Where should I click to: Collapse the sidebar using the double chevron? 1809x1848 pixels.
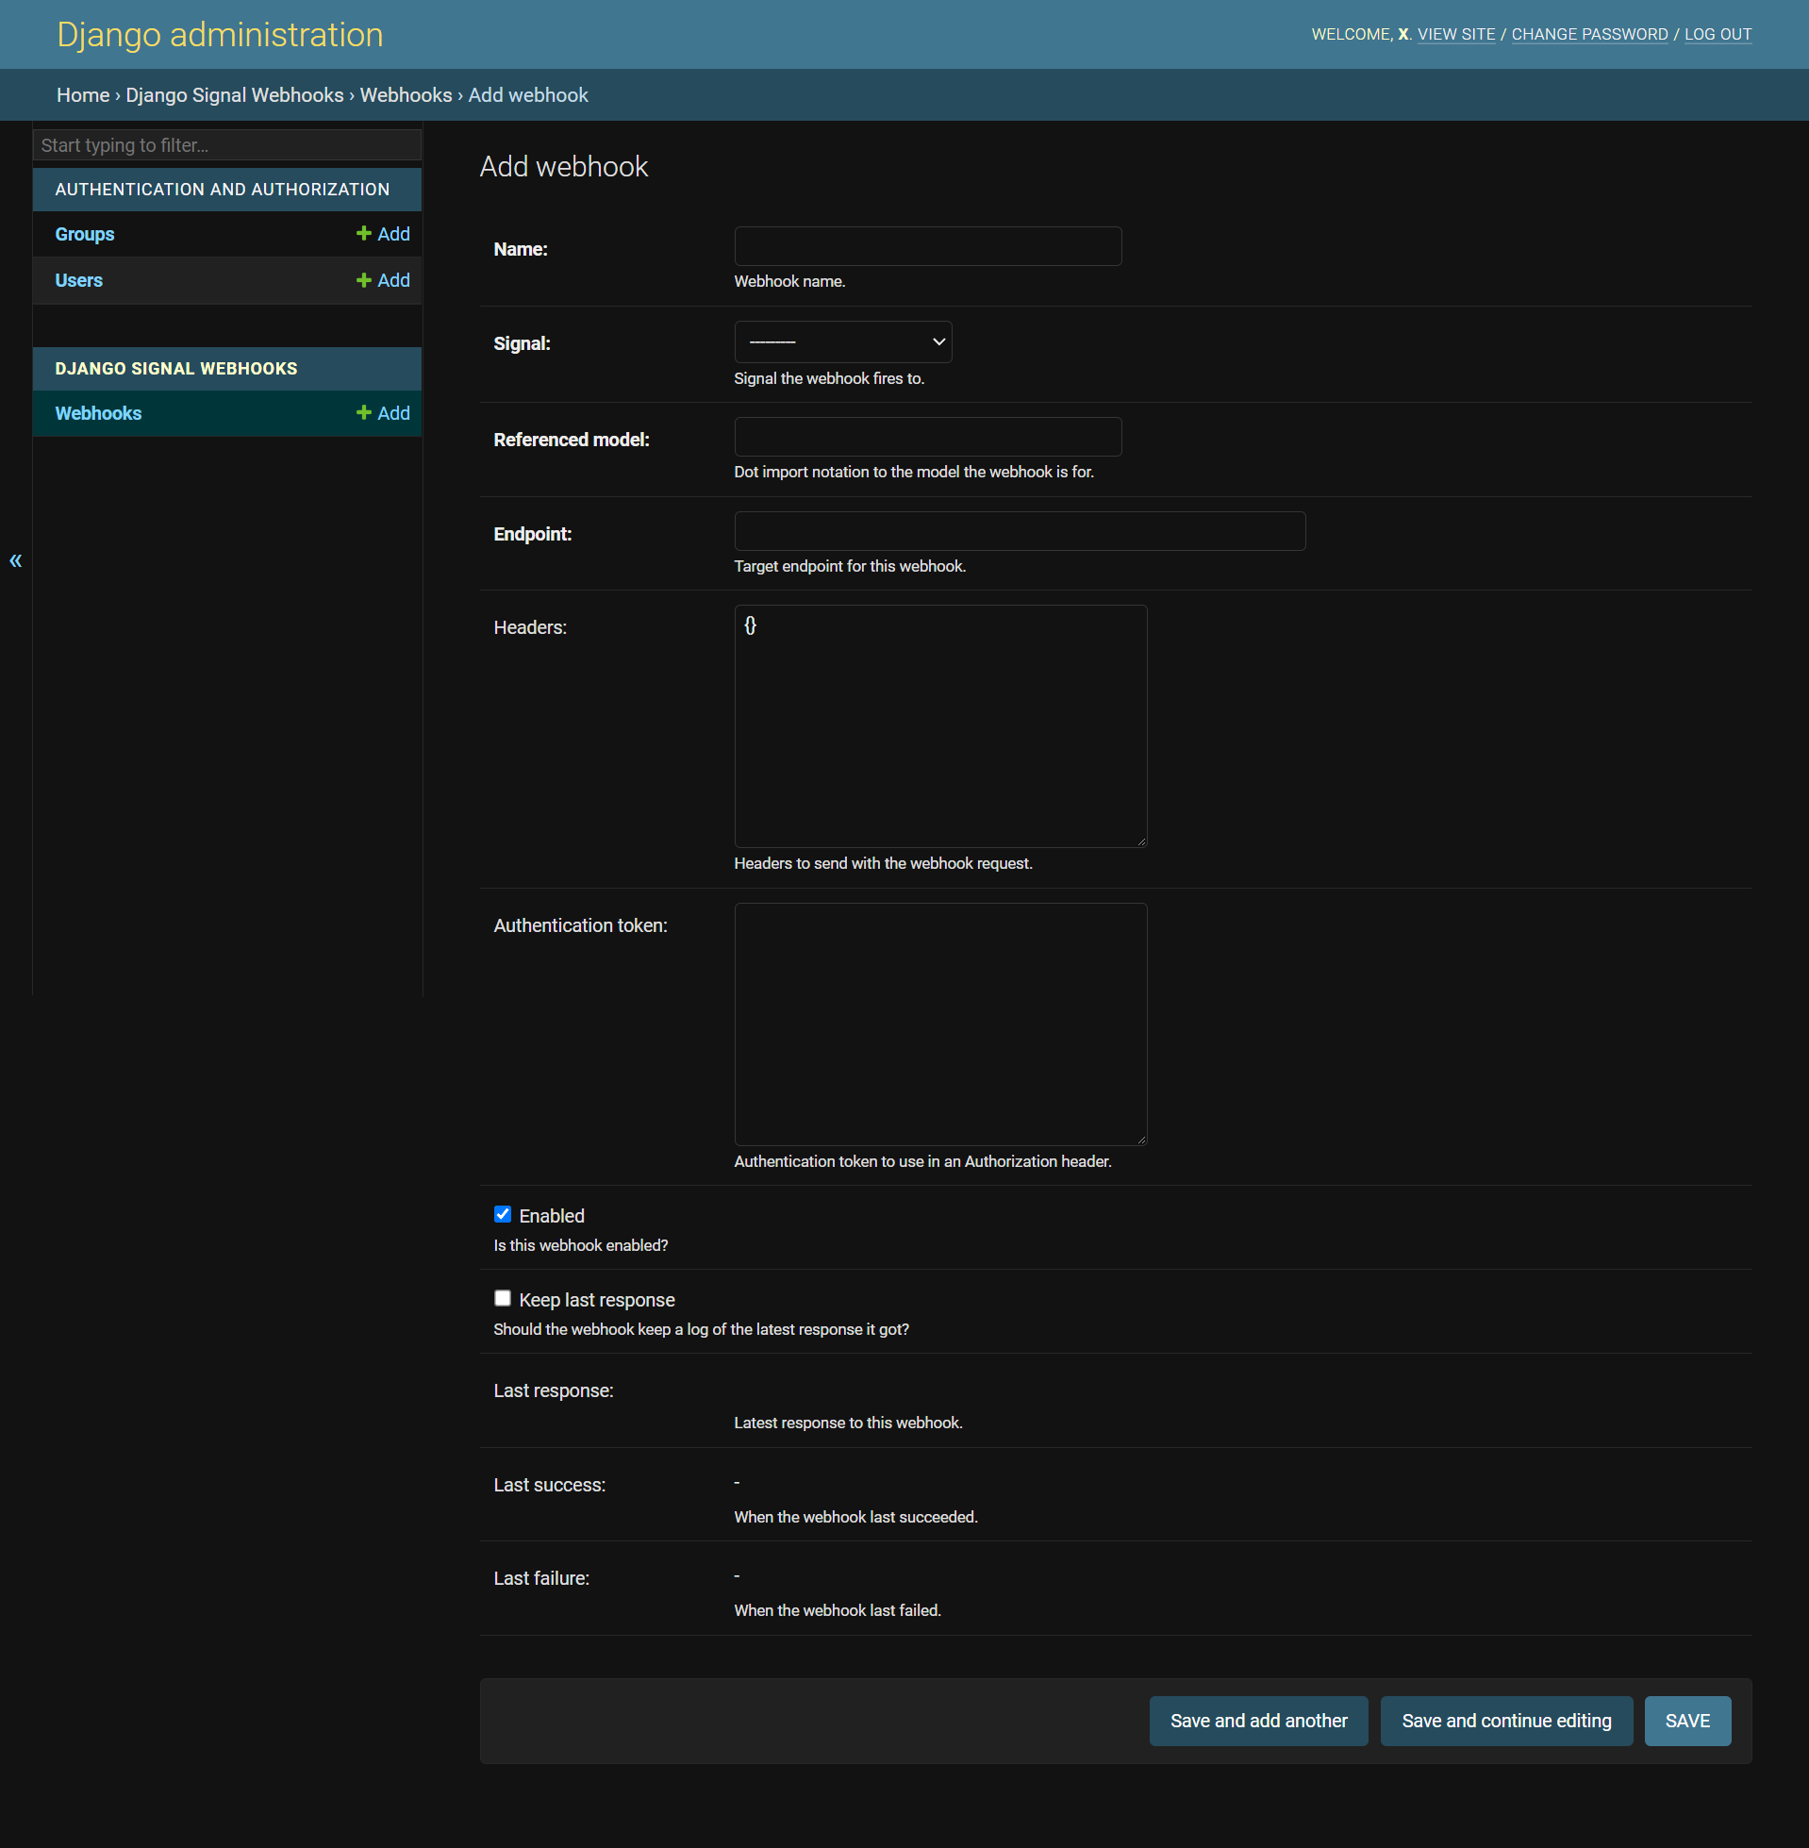(x=15, y=560)
